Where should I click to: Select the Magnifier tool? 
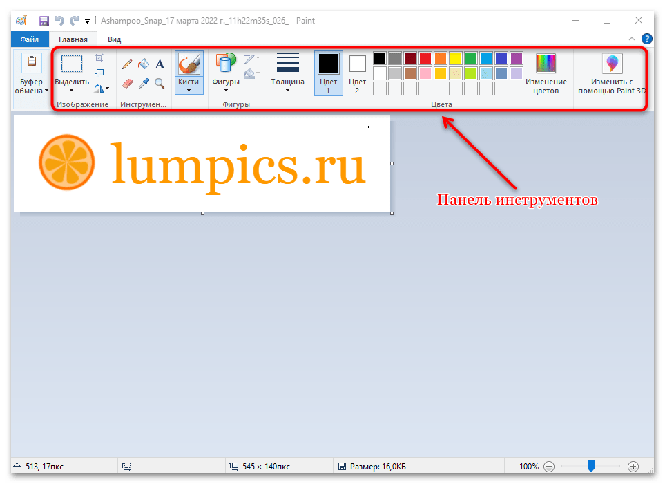coord(160,84)
